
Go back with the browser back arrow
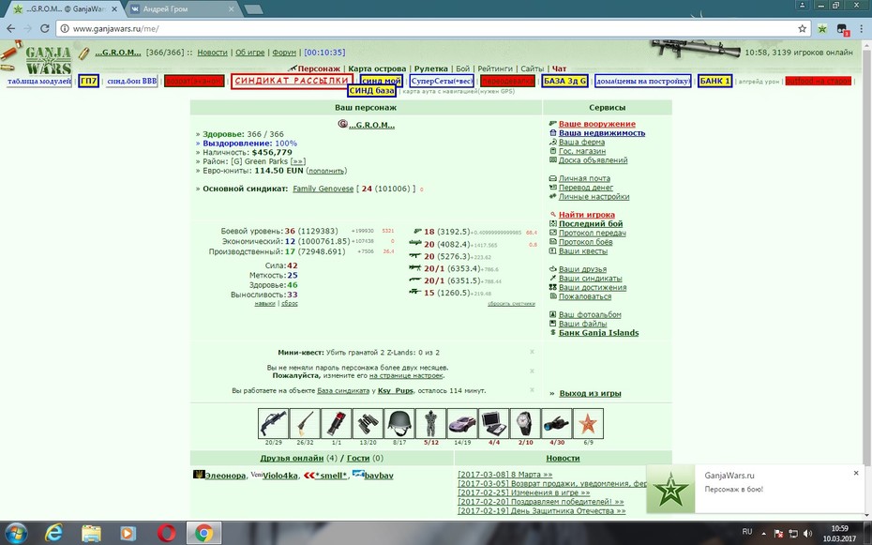[x=10, y=28]
